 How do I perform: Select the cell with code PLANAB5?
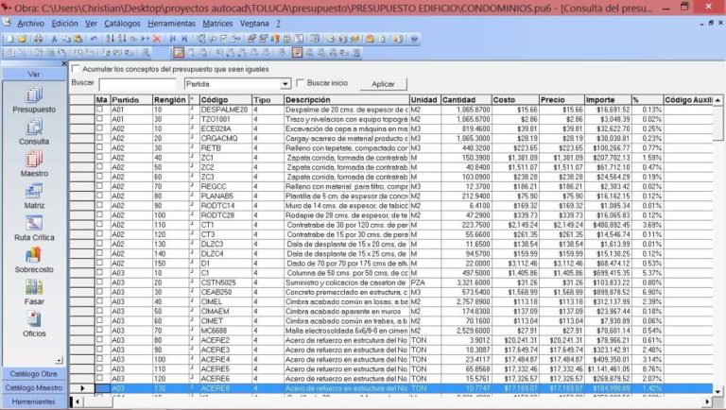click(226, 196)
